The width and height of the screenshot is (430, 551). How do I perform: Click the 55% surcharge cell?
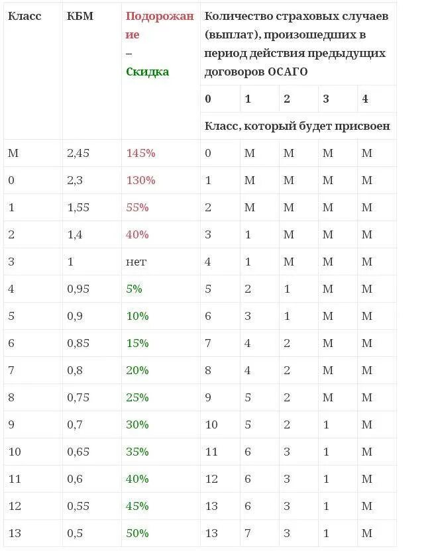click(x=137, y=207)
